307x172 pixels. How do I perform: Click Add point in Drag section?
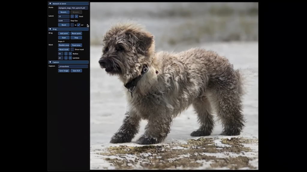(x=64, y=33)
